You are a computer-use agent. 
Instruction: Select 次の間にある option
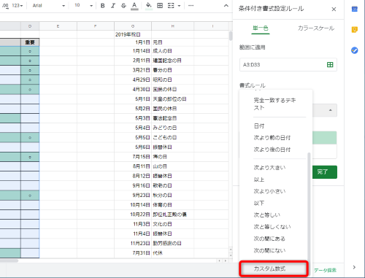pos(269,239)
